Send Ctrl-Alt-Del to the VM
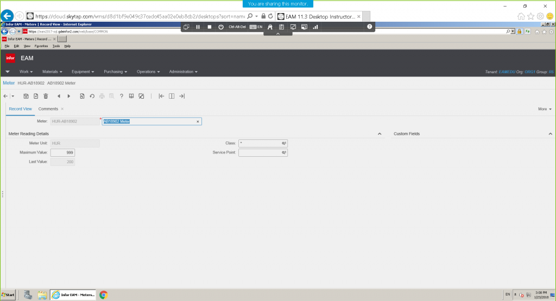This screenshot has width=556, height=301. [237, 27]
